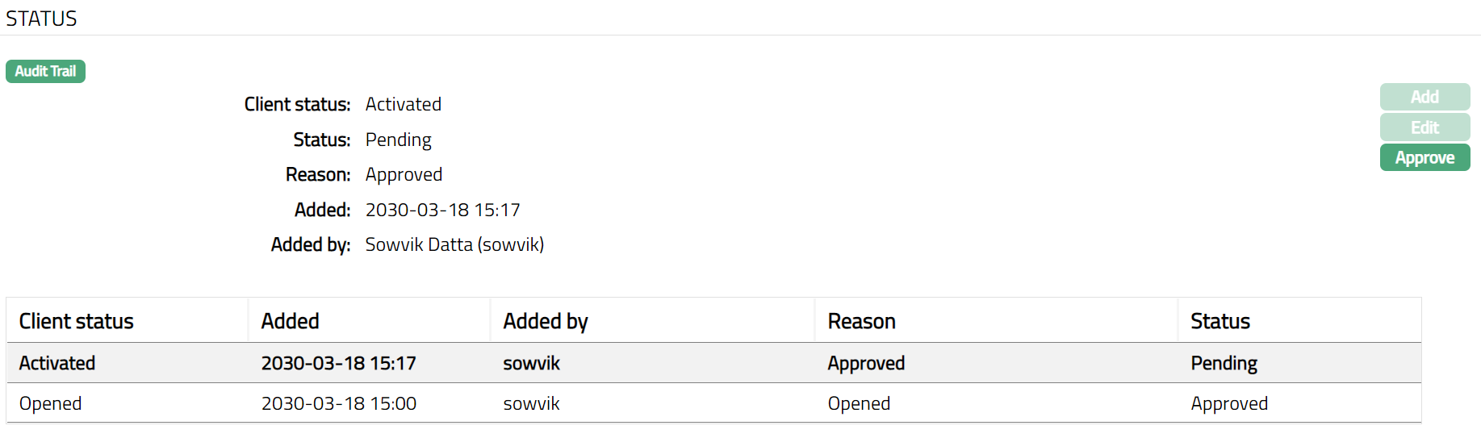Click the 15:17 timestamp in table row
This screenshot has height=438, width=1481.
pos(339,363)
